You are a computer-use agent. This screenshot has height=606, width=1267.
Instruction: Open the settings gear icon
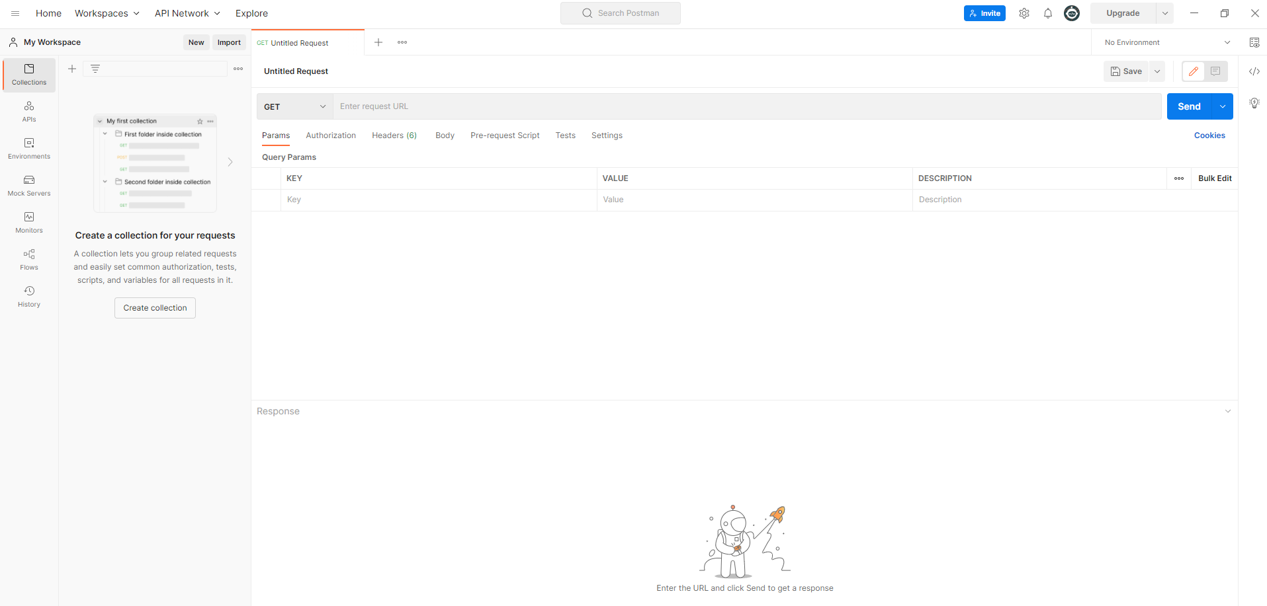pos(1024,13)
